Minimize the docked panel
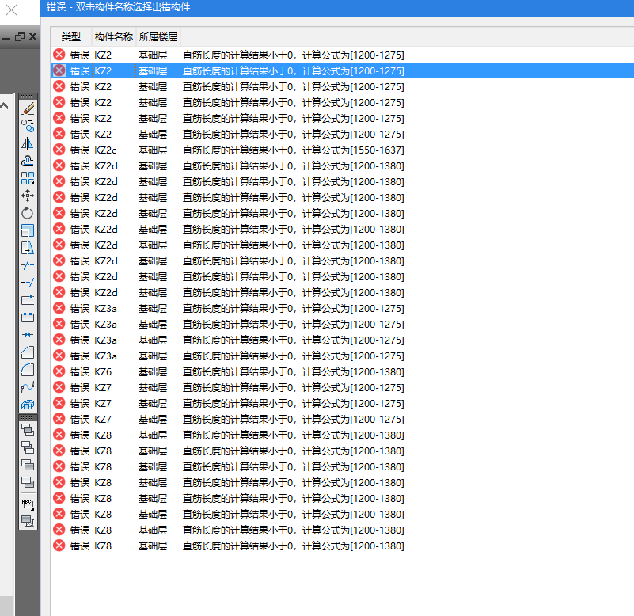Image resolution: width=634 pixels, height=616 pixels. point(6,38)
